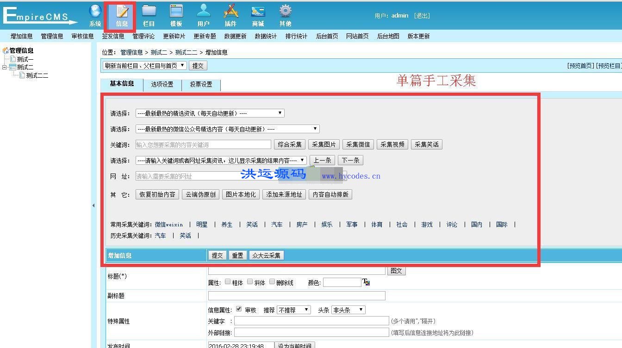Viewport: 622px width, 348px height.
Task: Switch to the 选项设置 tab
Action: tap(162, 85)
